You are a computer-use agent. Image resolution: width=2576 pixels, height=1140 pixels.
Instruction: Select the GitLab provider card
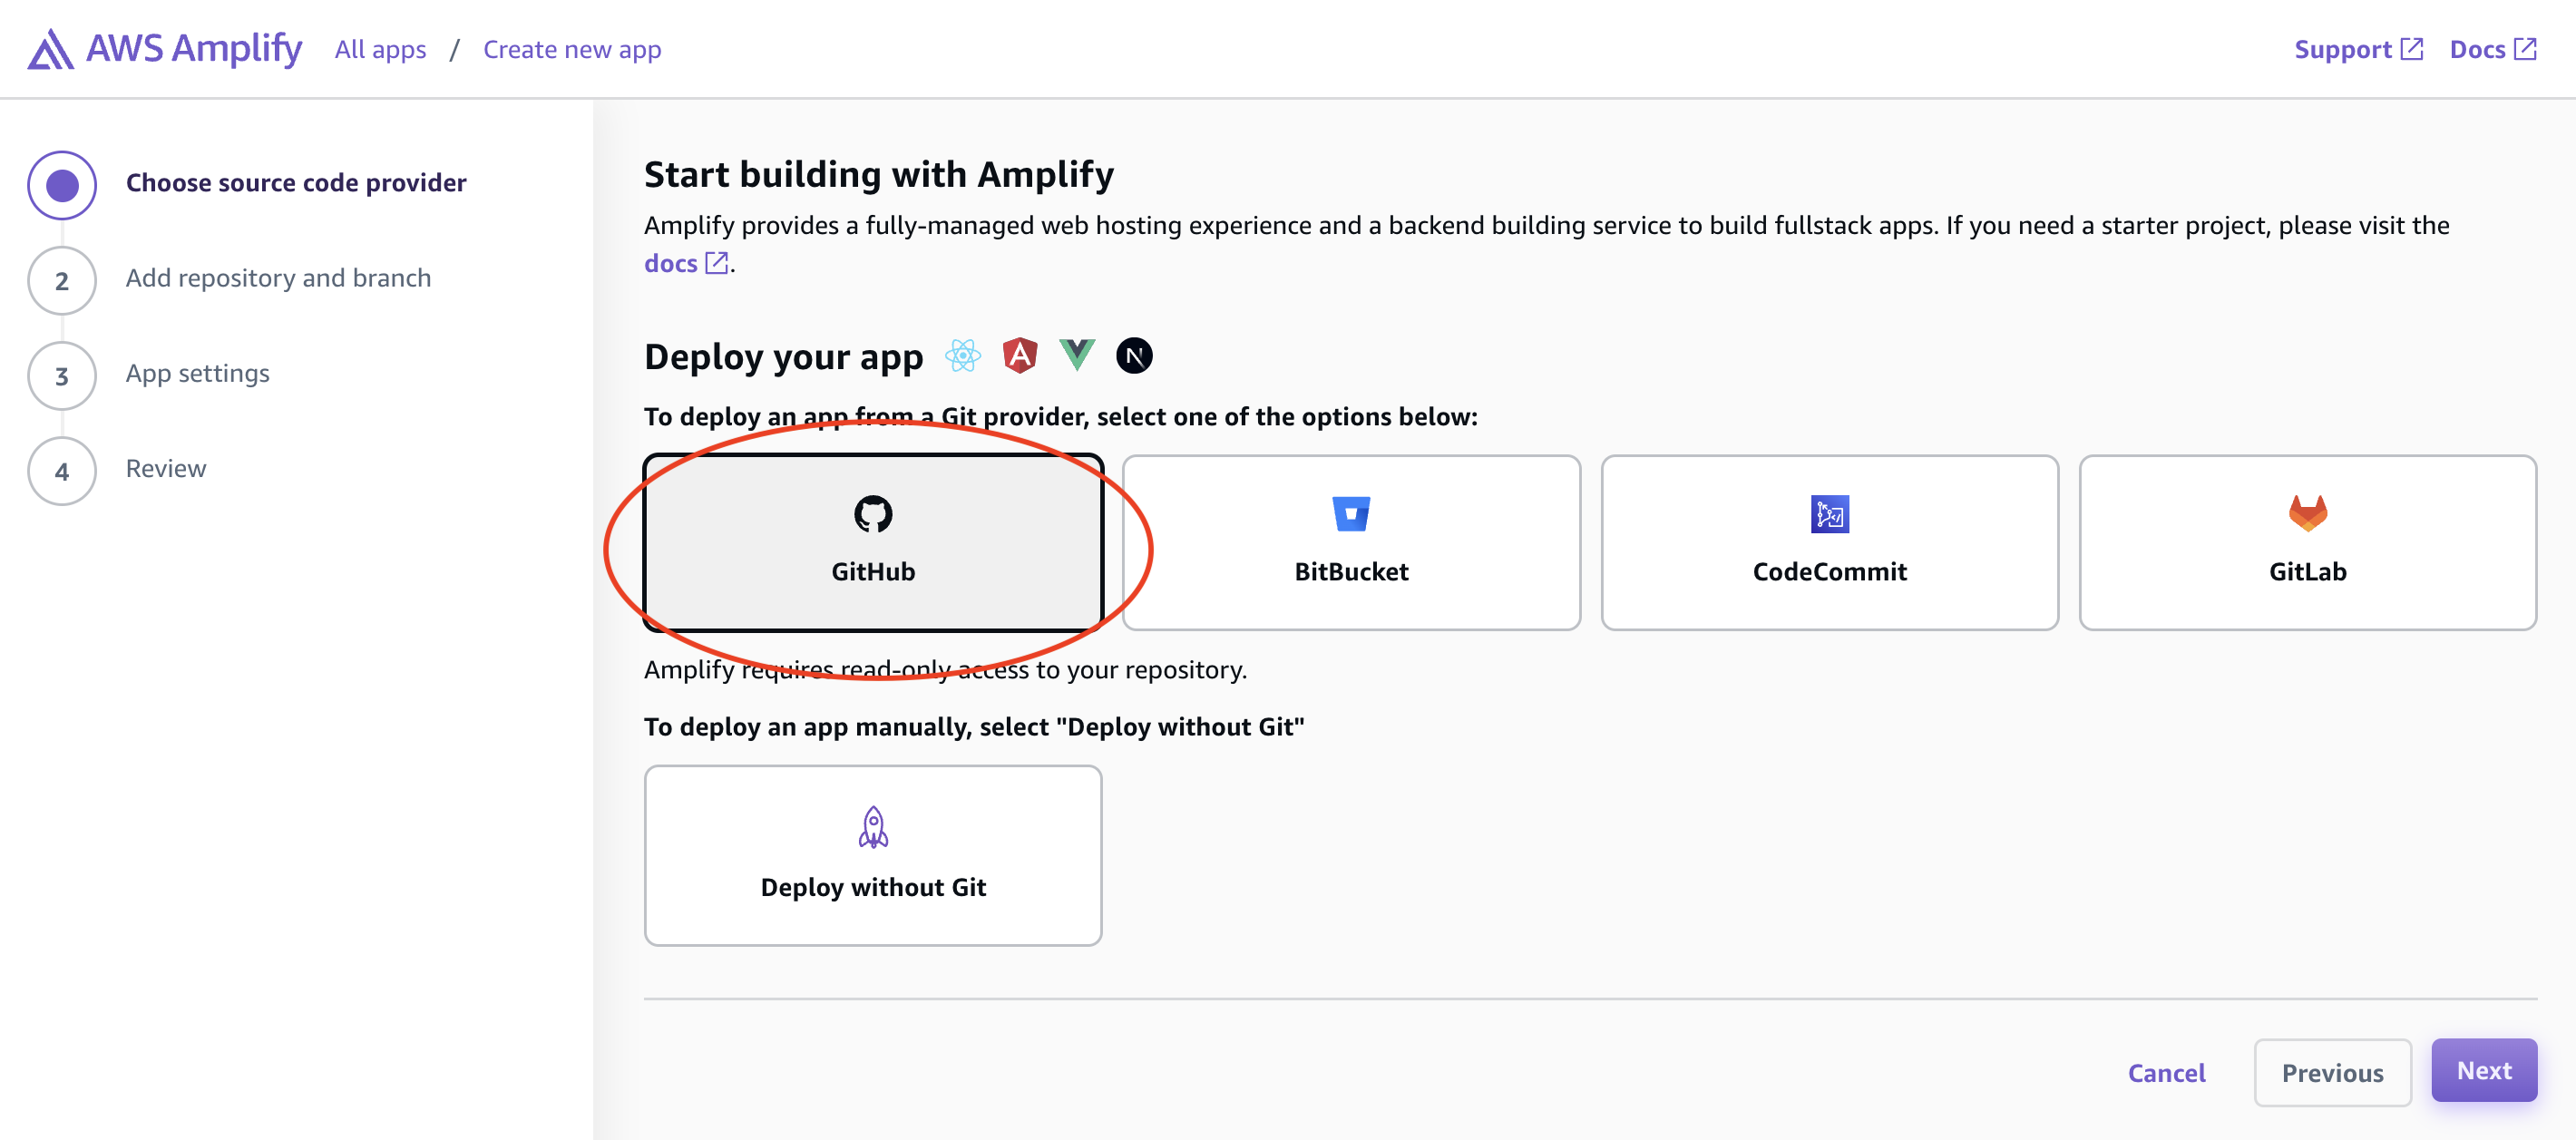[x=2307, y=543]
